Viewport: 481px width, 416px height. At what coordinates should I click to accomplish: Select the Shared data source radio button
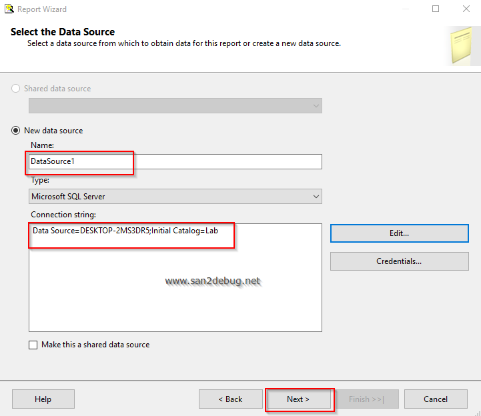click(x=16, y=89)
